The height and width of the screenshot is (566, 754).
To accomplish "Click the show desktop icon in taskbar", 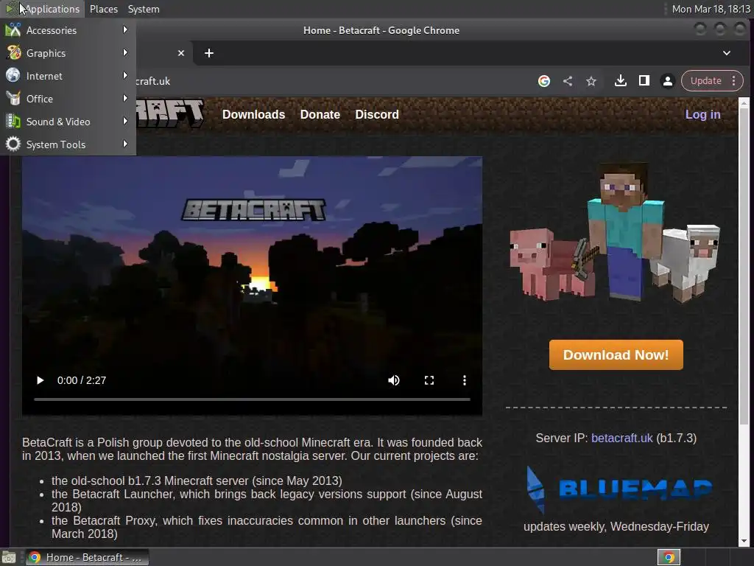I will click(9, 557).
